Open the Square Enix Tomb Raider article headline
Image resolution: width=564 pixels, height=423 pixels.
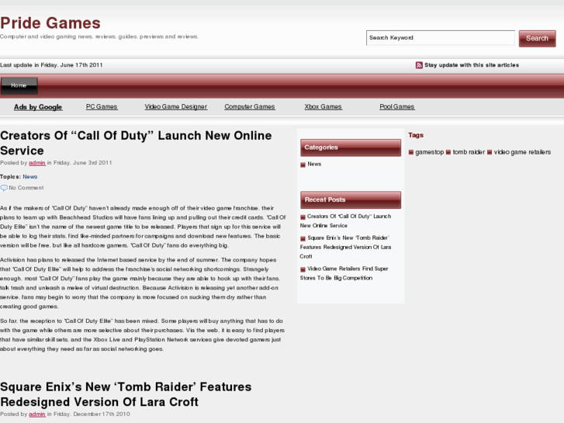click(126, 394)
